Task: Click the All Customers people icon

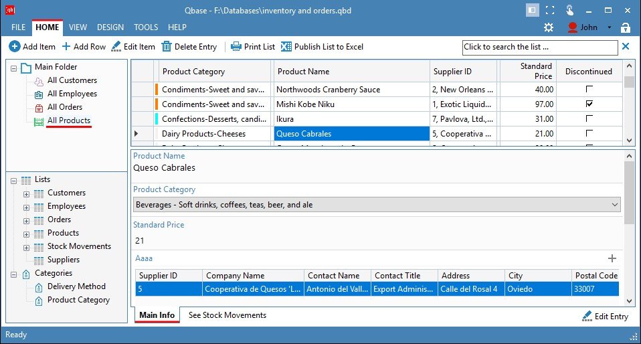Action: point(39,81)
